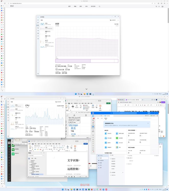Open the 电脑 item in the website navigation
169x191 pixels.
click(75, 6)
